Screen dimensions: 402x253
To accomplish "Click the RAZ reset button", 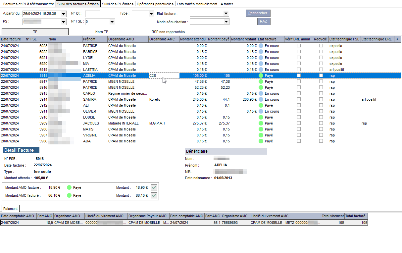I will coord(264,22).
